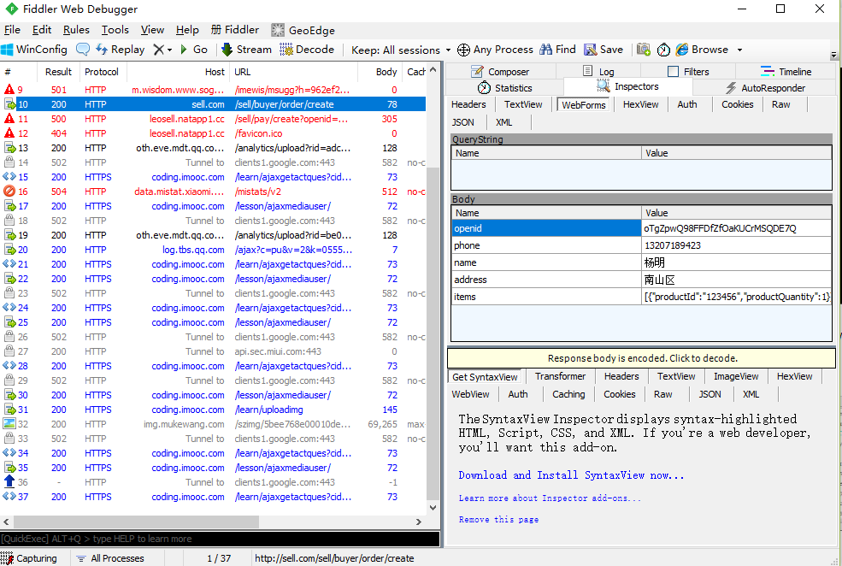Click the QuickExec command input box
Viewport: 842px width, 566px height.
(220, 539)
